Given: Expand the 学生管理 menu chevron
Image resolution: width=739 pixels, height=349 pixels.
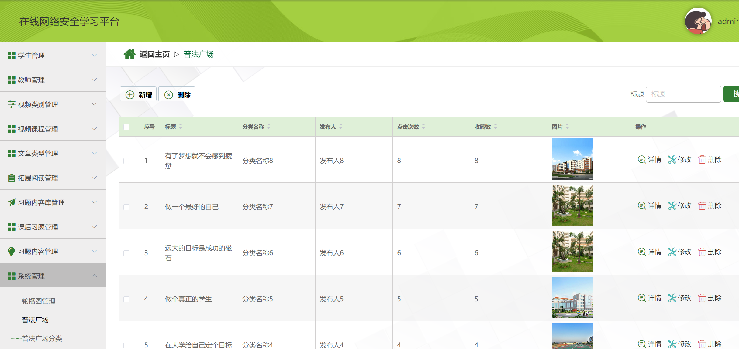Looking at the screenshot, I should [x=94, y=55].
